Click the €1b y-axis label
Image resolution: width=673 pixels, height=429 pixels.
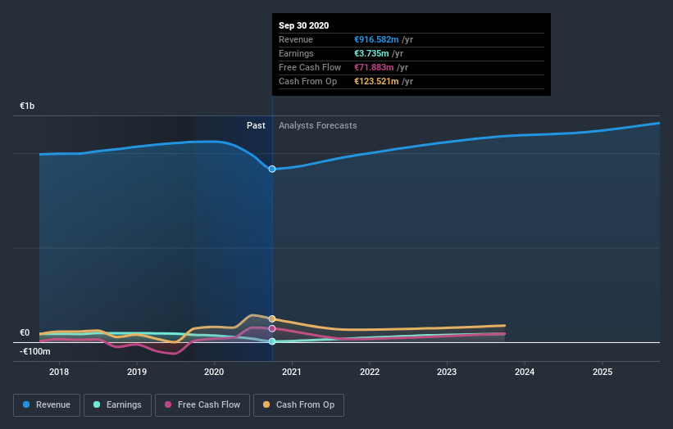point(27,106)
